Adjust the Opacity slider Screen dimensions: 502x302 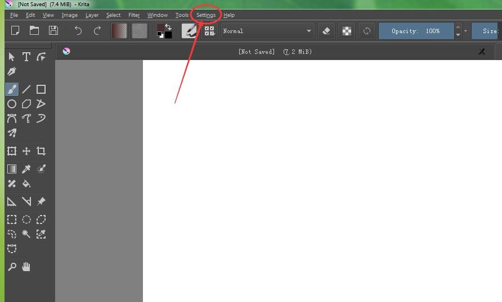(x=416, y=31)
